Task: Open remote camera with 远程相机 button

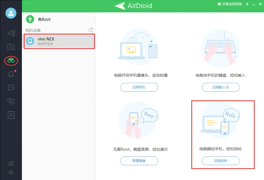Action: click(x=139, y=87)
